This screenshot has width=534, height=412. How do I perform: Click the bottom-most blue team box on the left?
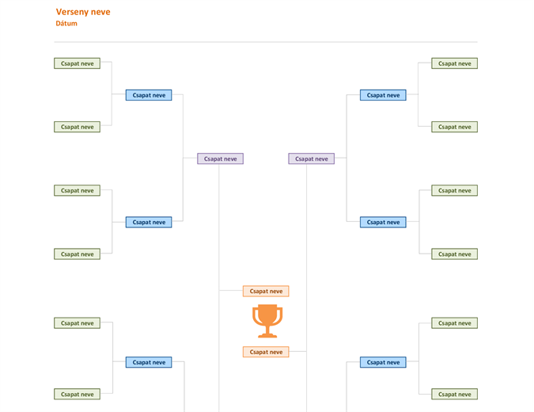coord(149,362)
